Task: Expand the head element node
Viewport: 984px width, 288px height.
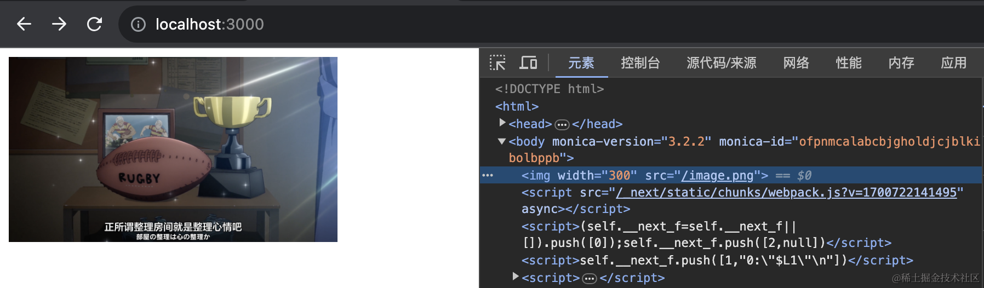Action: pos(502,123)
